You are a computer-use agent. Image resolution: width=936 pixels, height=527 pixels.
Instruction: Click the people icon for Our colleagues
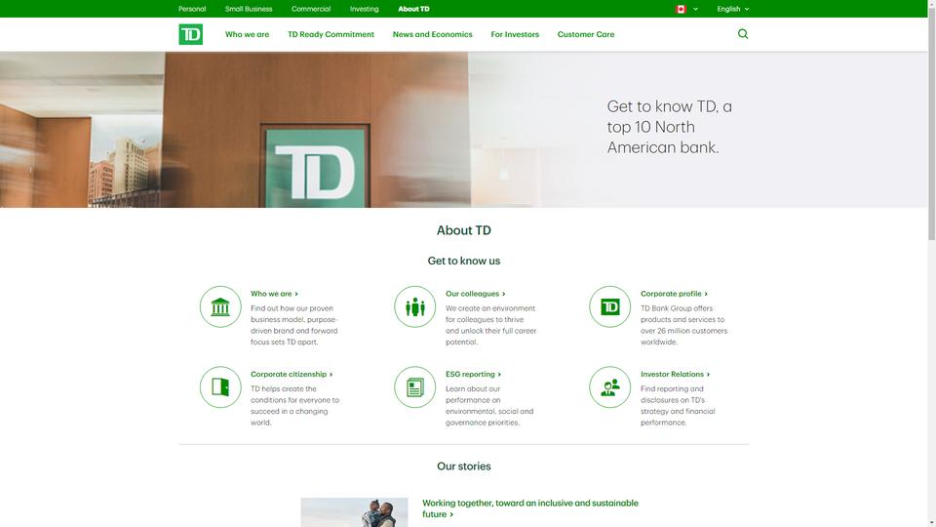pos(415,306)
